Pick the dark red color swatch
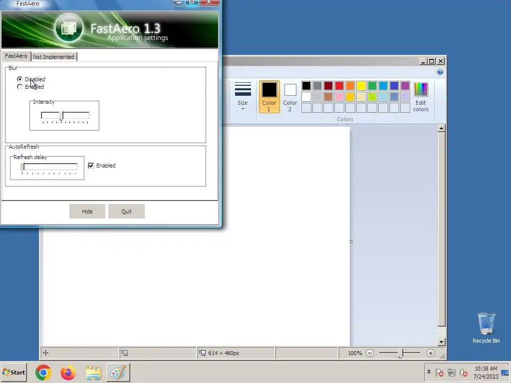The image size is (511, 383). [328, 86]
